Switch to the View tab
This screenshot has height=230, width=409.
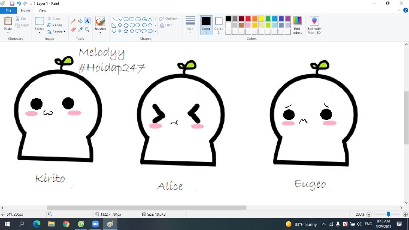(x=42, y=10)
